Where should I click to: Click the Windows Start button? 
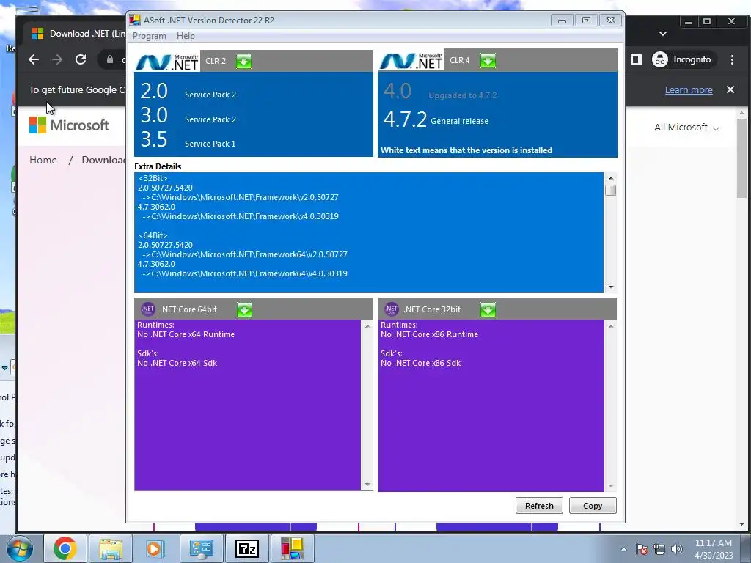coord(20,548)
